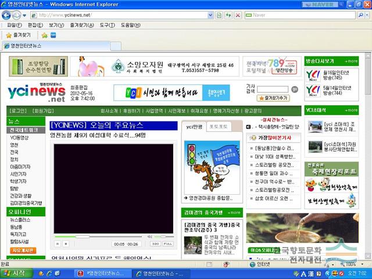Click more in 방송다시보기 header

351,61
